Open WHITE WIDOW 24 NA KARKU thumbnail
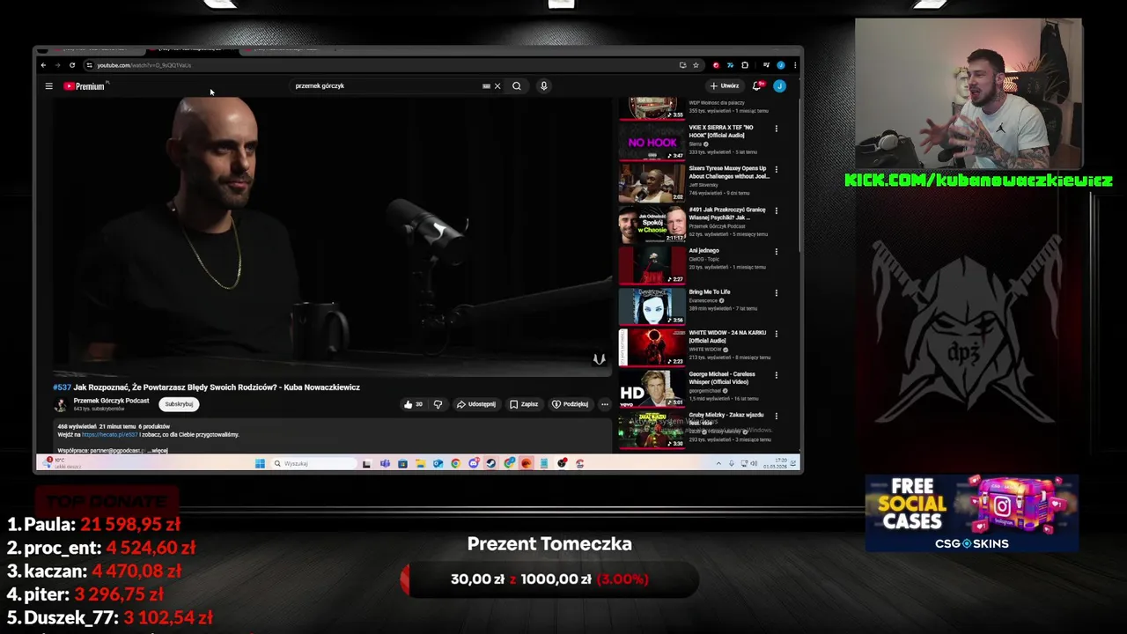Viewport: 1127px width, 634px height. point(652,347)
